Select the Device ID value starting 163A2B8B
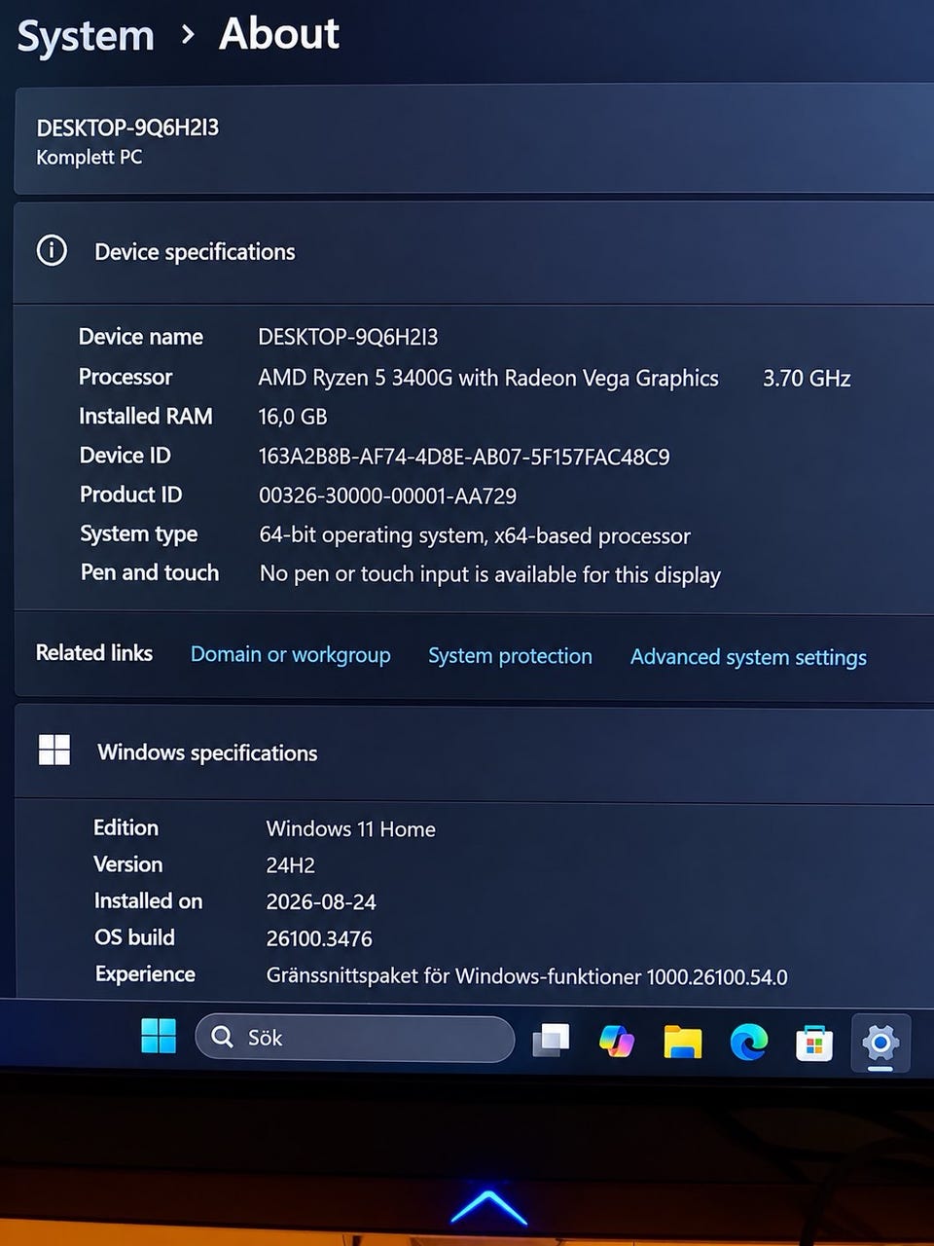This screenshot has height=1246, width=934. (464, 457)
